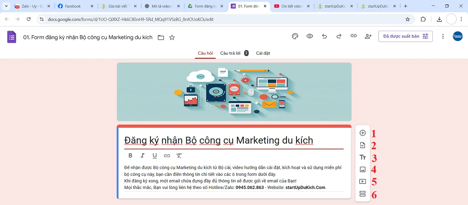Undo the last change

point(324,36)
